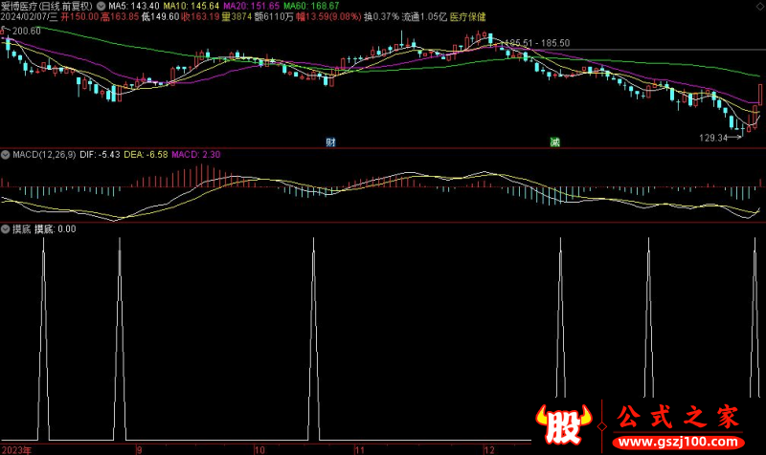The width and height of the screenshot is (766, 455).
Task: Click the circle icon before MA5
Action: pyautogui.click(x=101, y=6)
